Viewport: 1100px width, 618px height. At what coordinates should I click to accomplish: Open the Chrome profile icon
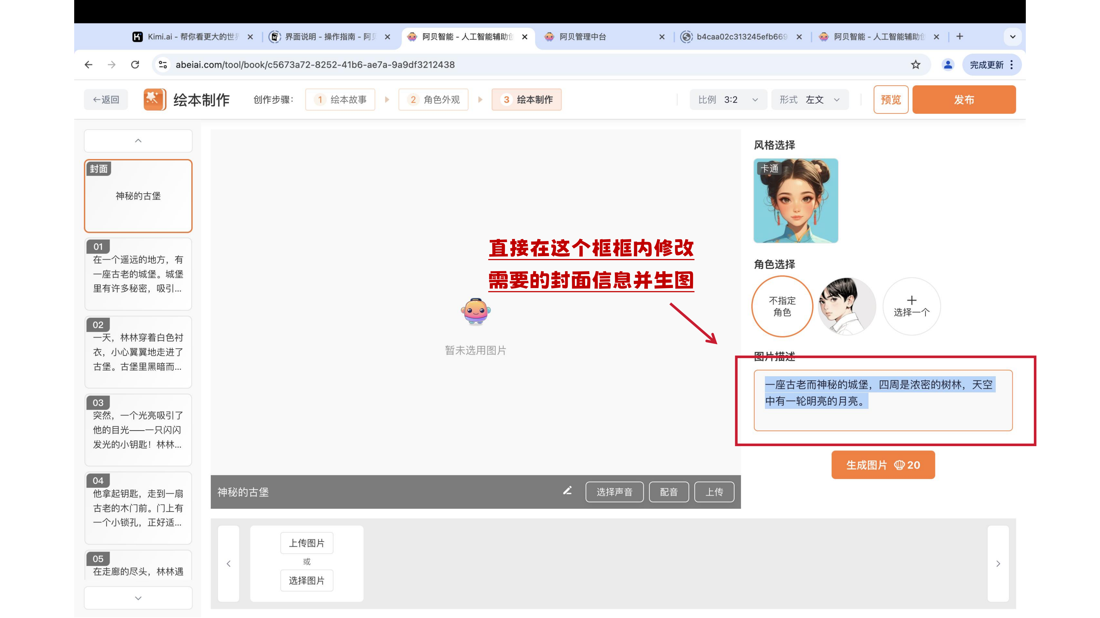[948, 65]
